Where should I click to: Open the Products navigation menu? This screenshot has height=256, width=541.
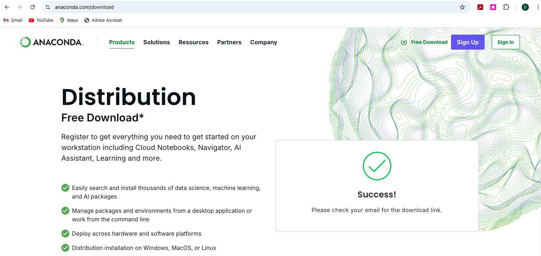point(122,42)
